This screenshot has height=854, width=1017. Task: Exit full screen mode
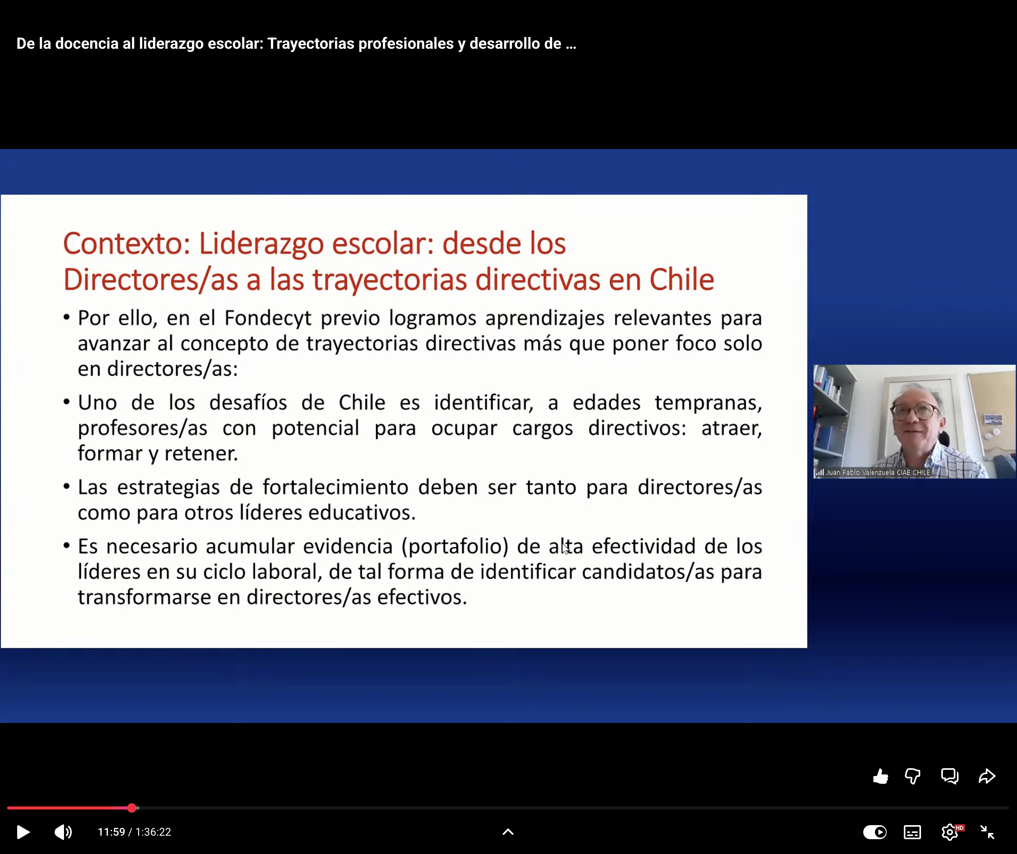[987, 832]
